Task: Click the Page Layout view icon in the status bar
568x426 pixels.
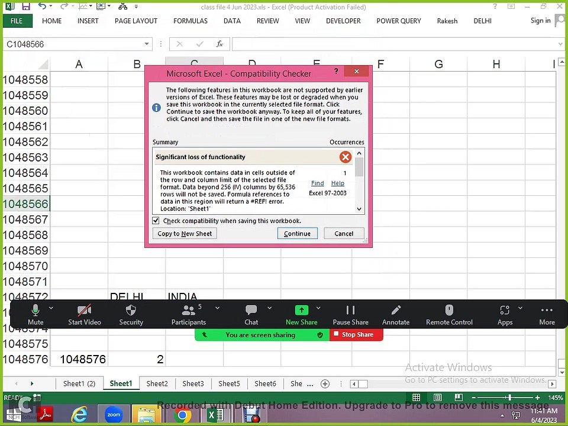Action: pos(438,398)
